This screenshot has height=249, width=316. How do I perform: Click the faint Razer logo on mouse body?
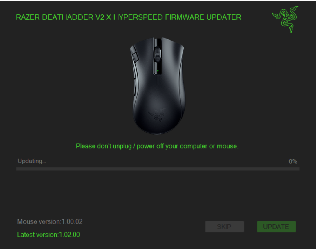point(157,115)
